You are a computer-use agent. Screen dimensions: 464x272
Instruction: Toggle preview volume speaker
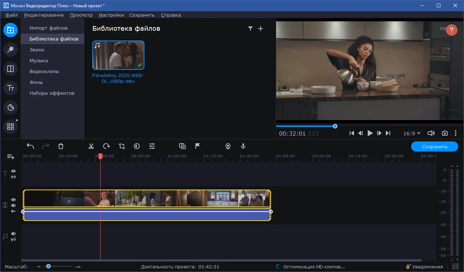[431, 133]
